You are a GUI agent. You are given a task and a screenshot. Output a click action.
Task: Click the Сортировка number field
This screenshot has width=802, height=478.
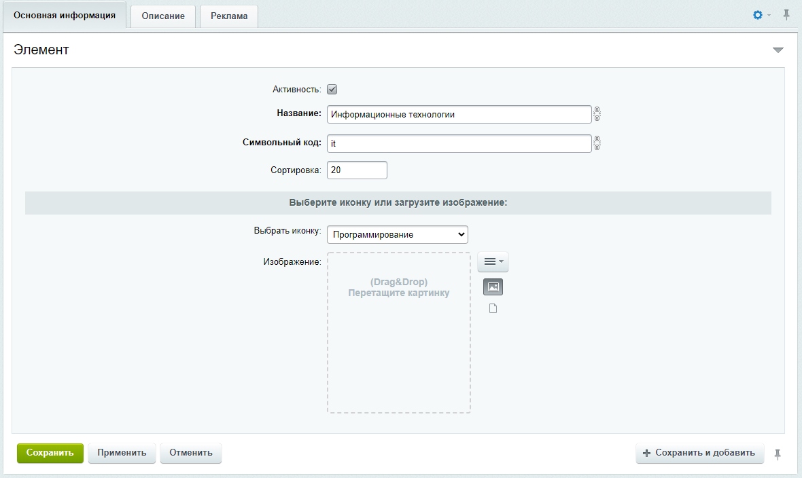(357, 170)
